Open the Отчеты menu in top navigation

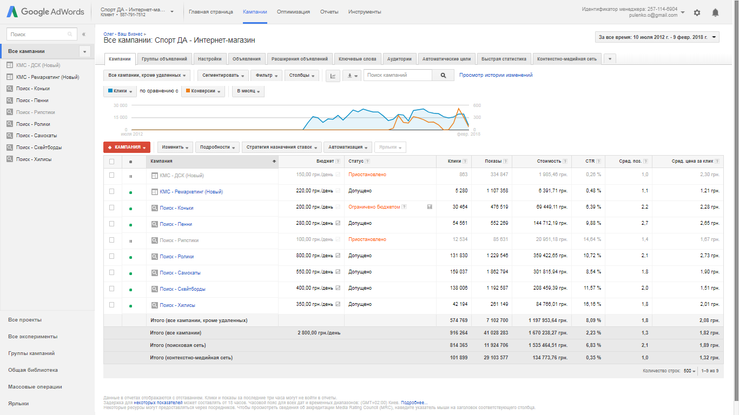click(x=329, y=12)
